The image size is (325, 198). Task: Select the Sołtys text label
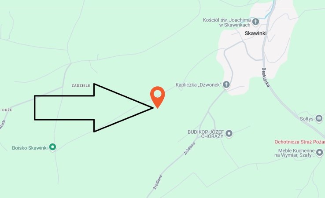307,119
